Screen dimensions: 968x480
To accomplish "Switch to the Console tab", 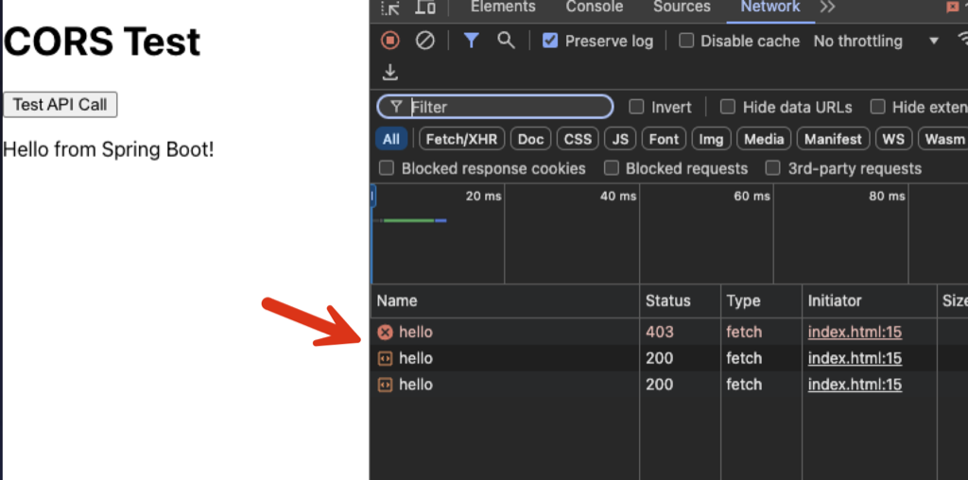I will click(x=595, y=7).
